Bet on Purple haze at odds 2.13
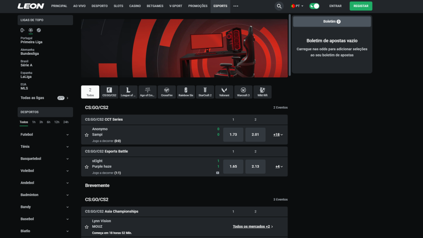The width and height of the screenshot is (423, 238). click(255, 166)
